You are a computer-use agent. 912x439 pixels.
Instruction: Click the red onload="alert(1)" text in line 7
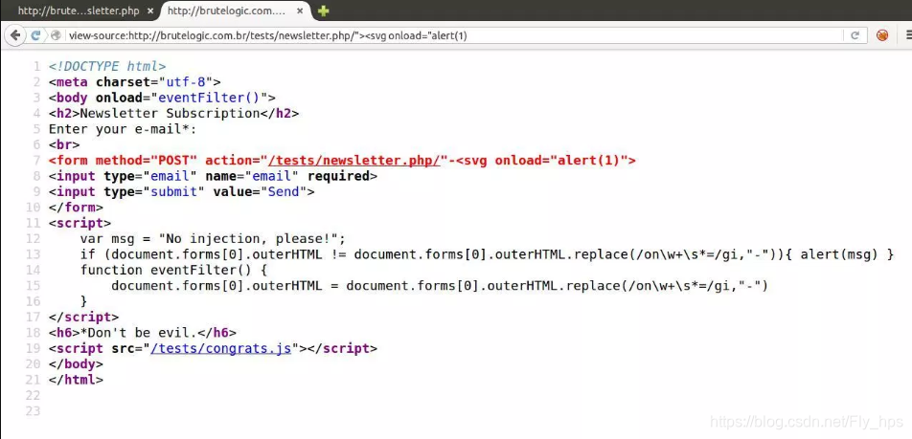tap(560, 161)
